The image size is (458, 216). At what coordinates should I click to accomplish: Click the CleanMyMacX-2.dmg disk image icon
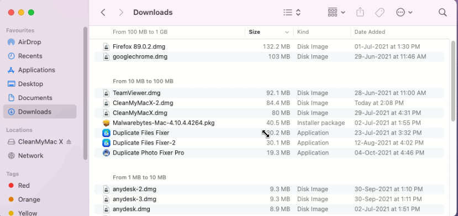point(106,103)
